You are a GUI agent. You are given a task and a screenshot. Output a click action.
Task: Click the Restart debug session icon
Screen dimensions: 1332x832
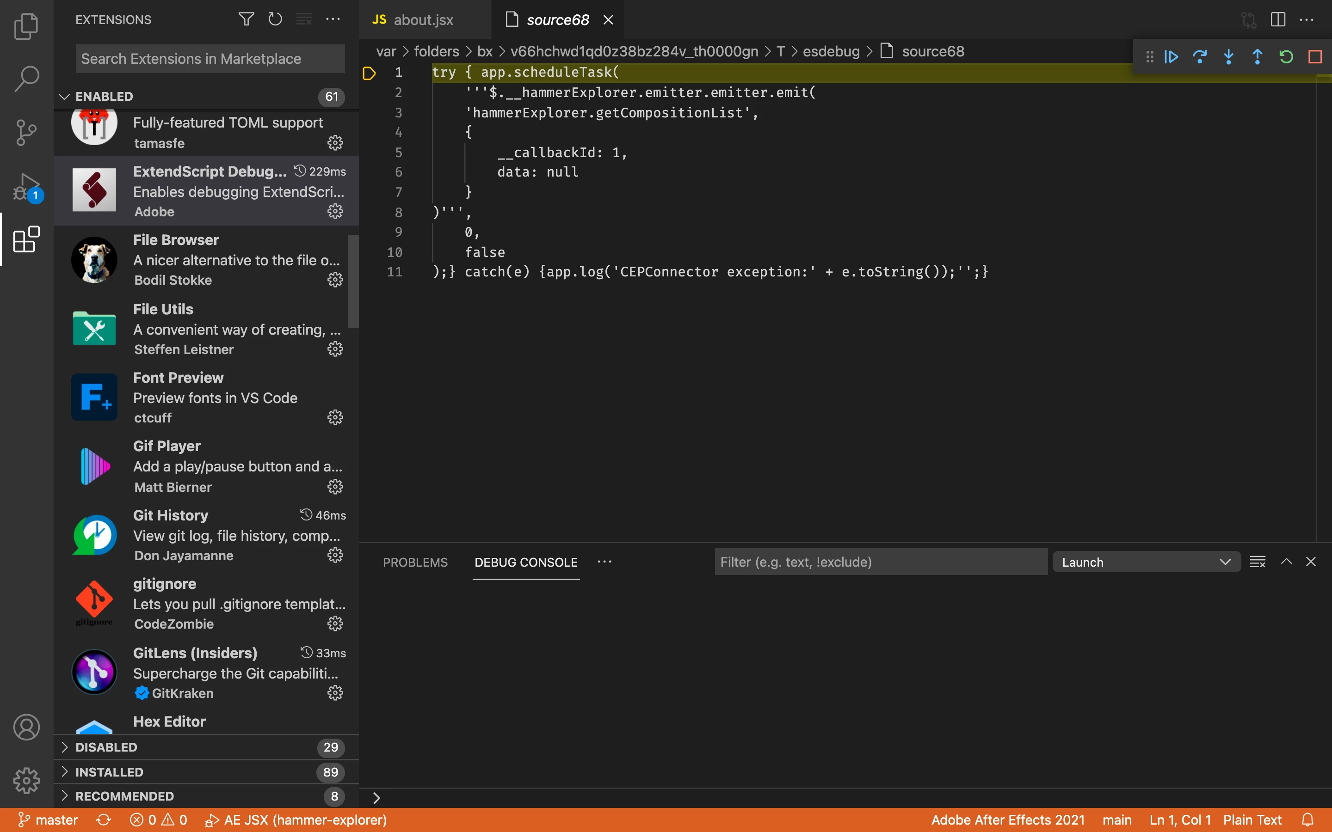click(1286, 57)
